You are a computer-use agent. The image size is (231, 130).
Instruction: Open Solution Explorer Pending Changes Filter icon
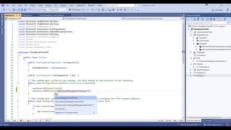click(x=203, y=19)
